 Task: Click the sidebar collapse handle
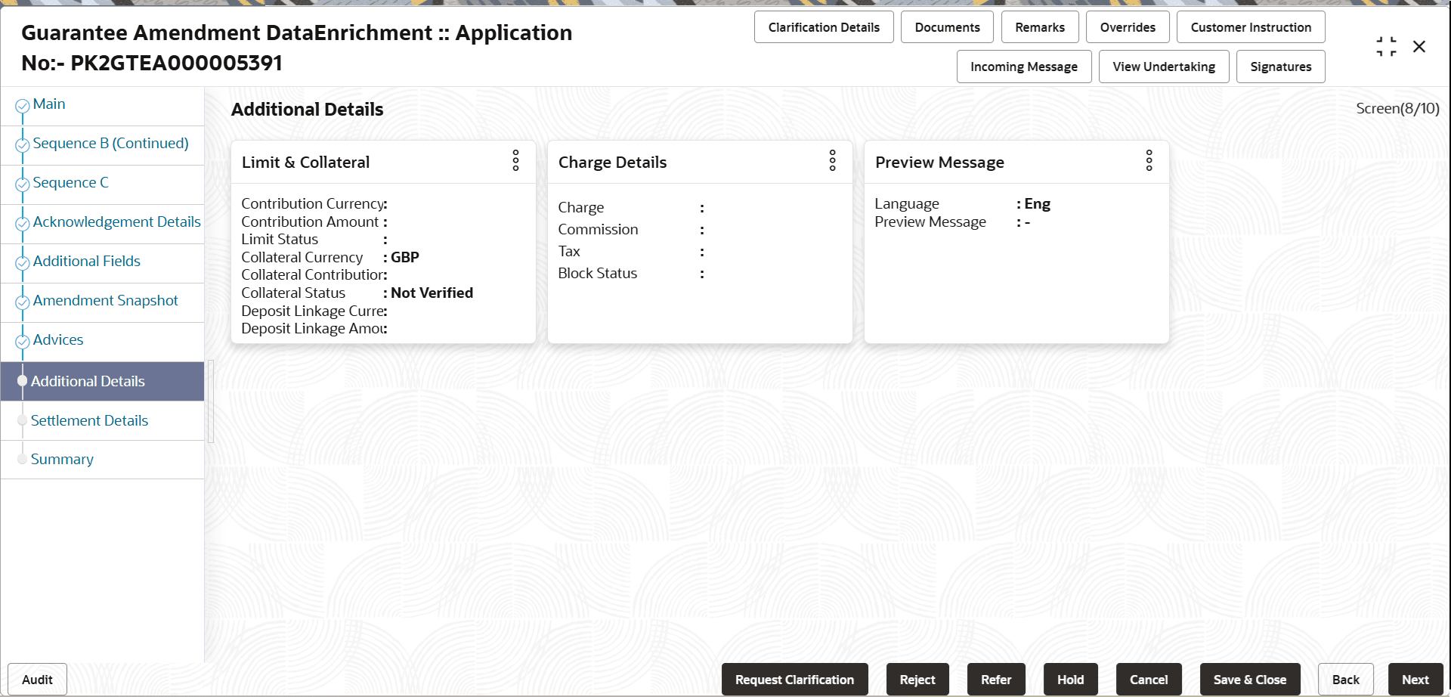[211, 401]
